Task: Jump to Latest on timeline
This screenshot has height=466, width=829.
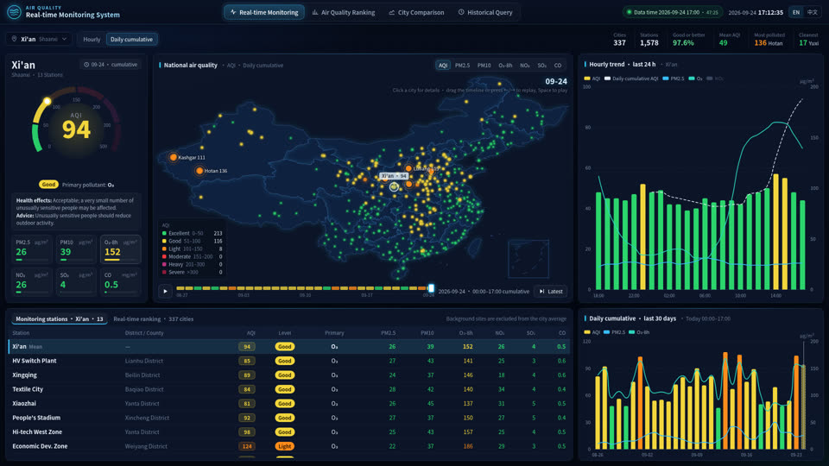Action: (x=551, y=291)
